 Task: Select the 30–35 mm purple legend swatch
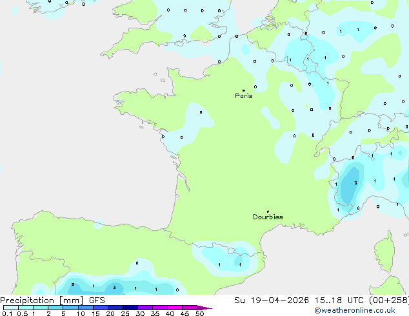coord(145,308)
